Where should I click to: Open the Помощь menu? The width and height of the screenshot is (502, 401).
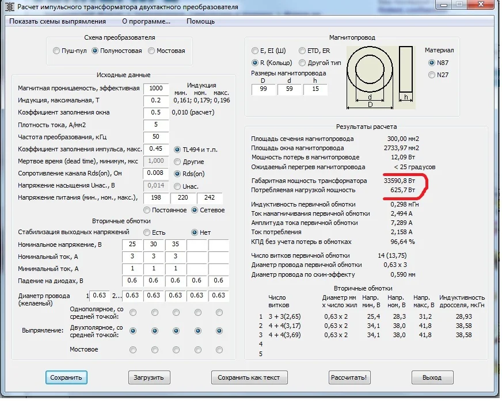[200, 21]
